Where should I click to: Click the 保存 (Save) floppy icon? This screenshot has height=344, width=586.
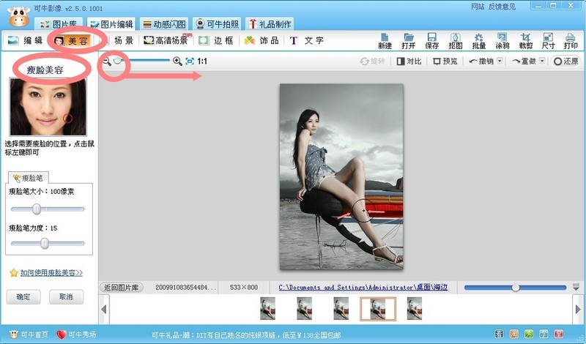(x=431, y=41)
